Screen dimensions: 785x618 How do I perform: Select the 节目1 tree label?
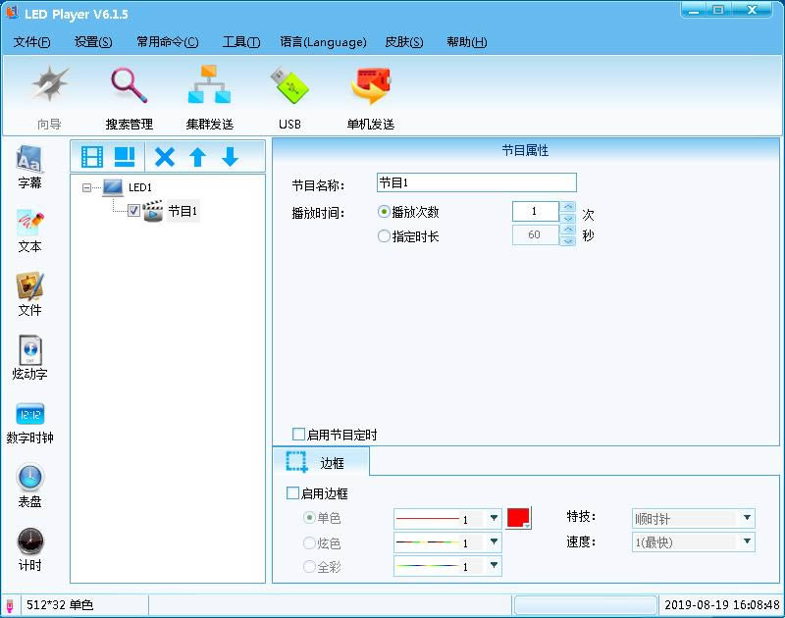point(183,211)
